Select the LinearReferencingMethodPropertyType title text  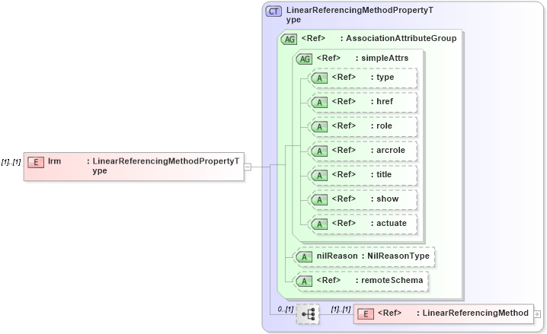pyautogui.click(x=360, y=15)
